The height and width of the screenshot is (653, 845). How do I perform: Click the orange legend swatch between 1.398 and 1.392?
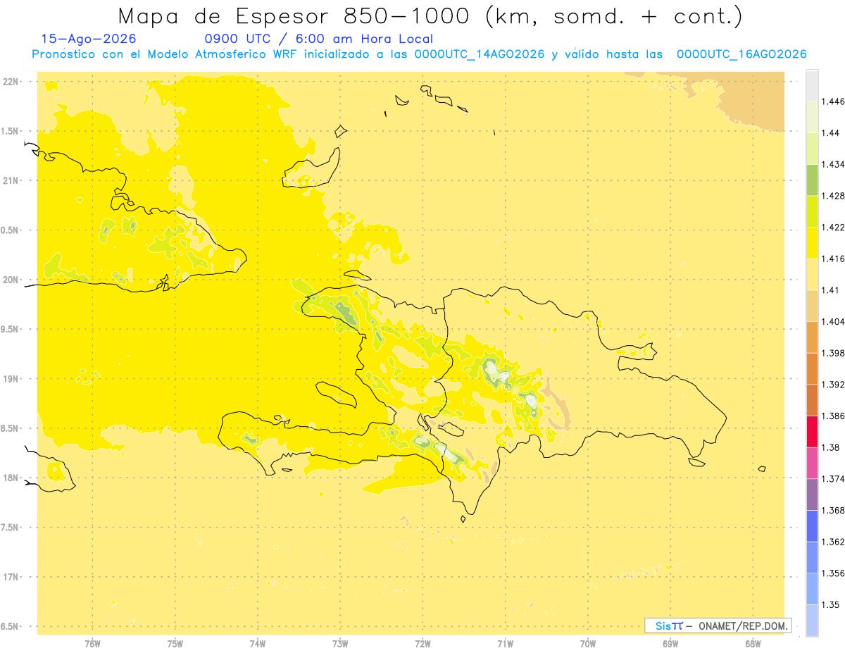pyautogui.click(x=812, y=368)
